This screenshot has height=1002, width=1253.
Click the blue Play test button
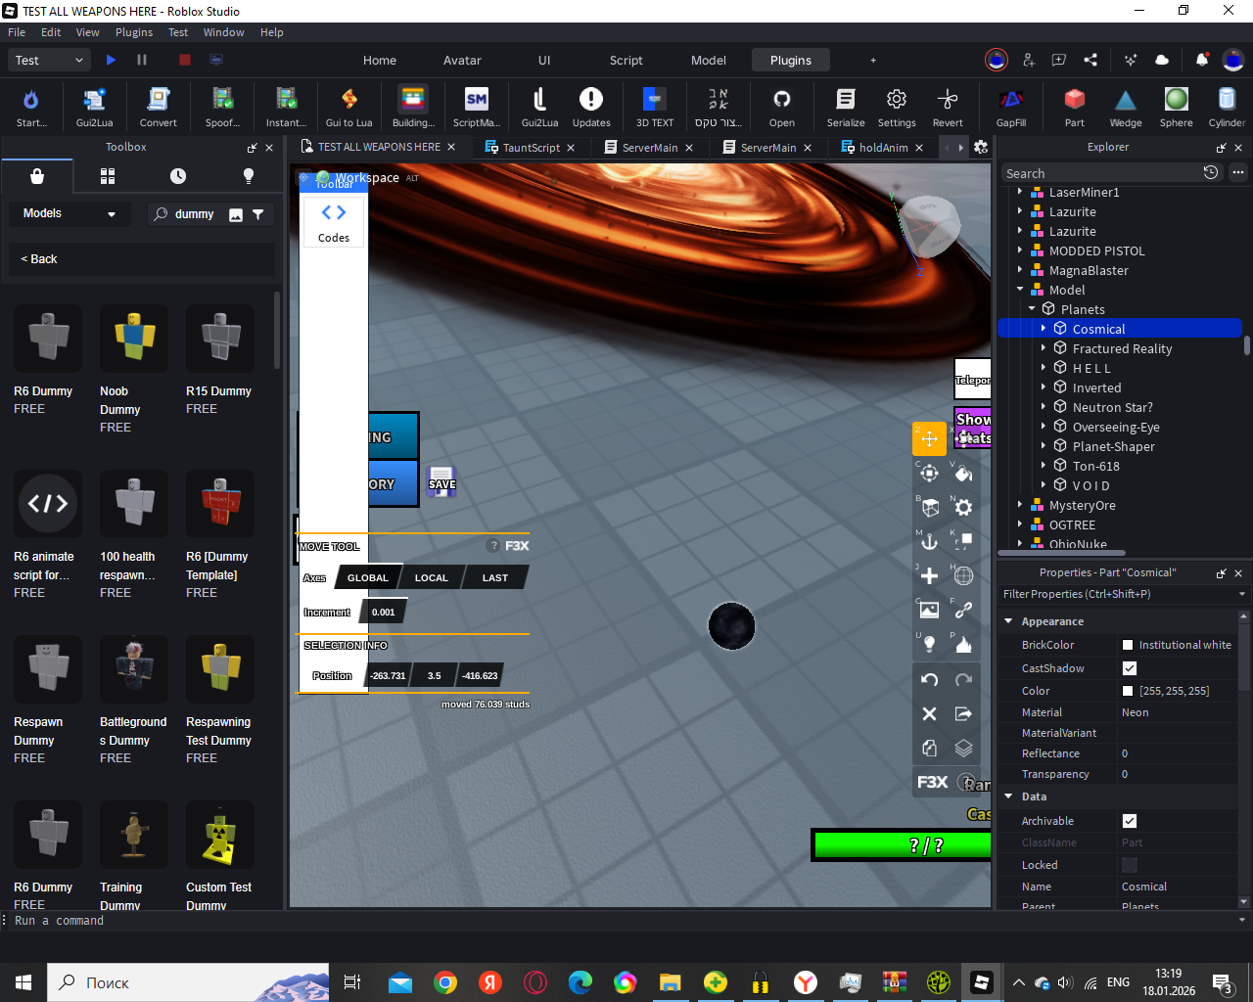point(111,60)
